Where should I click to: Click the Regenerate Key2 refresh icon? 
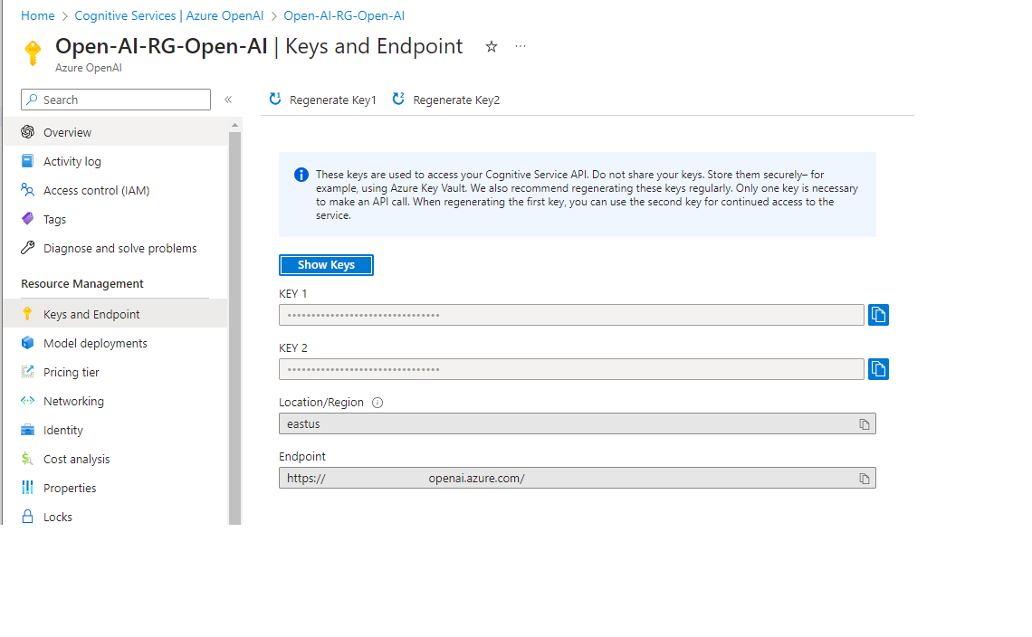coord(398,99)
